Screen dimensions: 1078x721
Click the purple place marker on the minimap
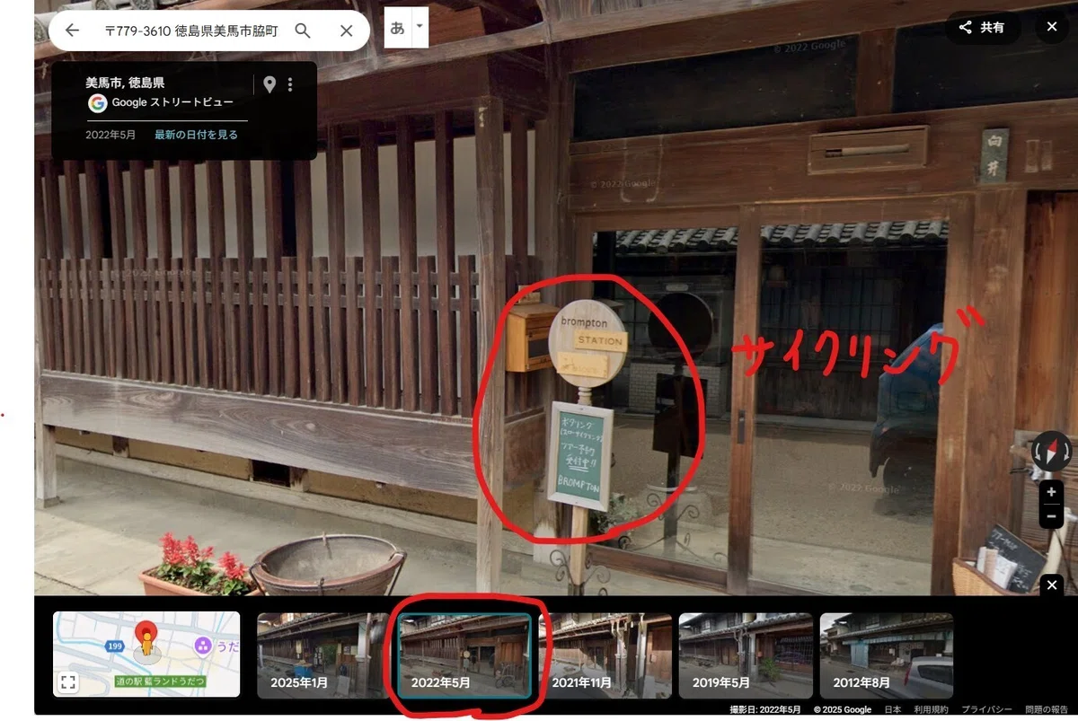[202, 646]
